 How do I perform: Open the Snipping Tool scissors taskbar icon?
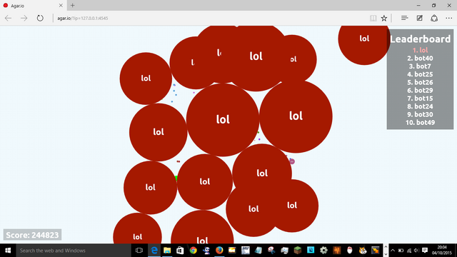point(271,251)
